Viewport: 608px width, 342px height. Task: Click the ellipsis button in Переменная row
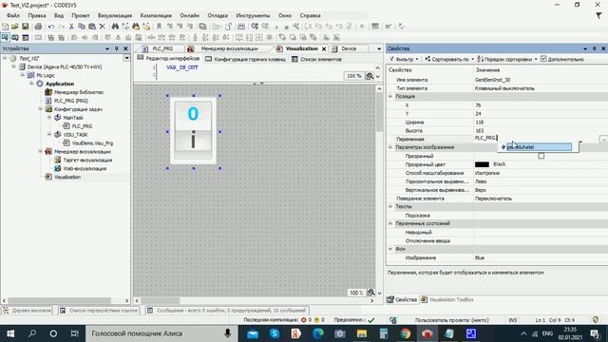click(x=604, y=139)
